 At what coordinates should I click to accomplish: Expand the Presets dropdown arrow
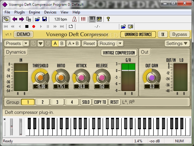[x=26, y=43]
